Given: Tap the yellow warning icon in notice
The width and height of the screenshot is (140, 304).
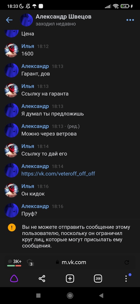Looking at the screenshot, I should pyautogui.click(x=12, y=227).
